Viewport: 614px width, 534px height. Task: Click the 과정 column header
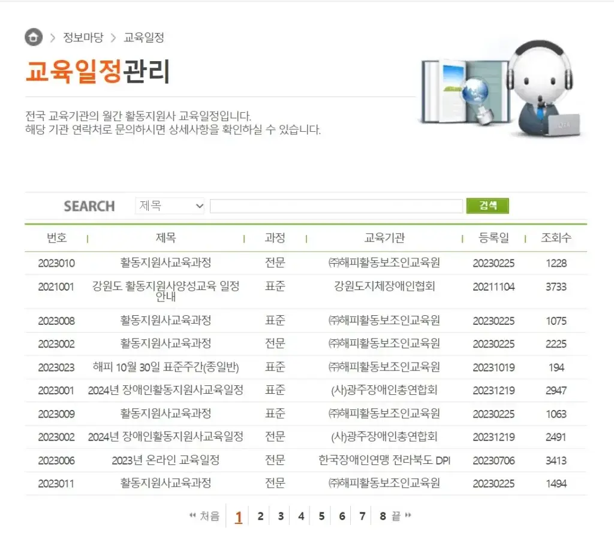(275, 238)
